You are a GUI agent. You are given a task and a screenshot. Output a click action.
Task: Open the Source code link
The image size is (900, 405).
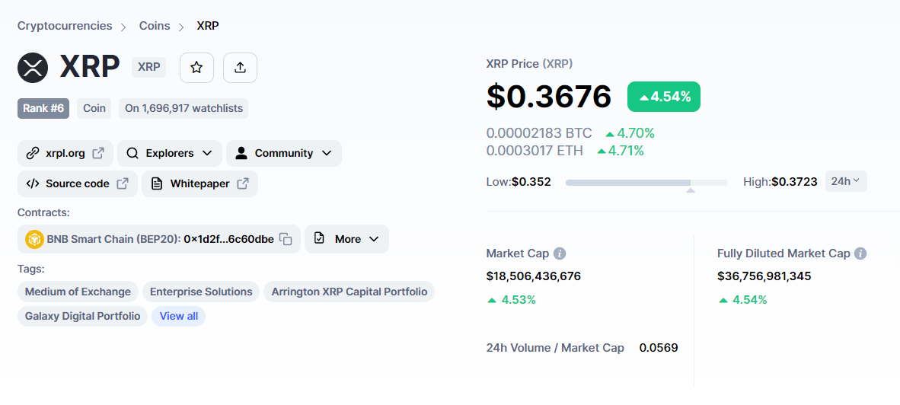[x=78, y=183]
